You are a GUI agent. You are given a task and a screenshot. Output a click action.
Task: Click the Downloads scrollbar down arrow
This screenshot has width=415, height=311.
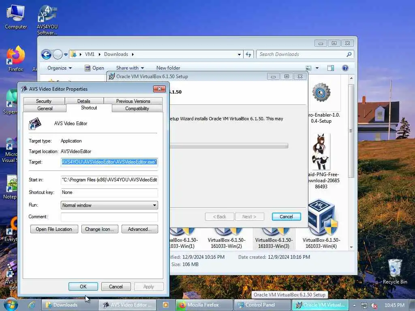351,247
